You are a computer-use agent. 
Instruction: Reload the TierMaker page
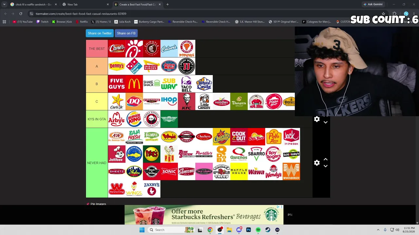(21, 14)
